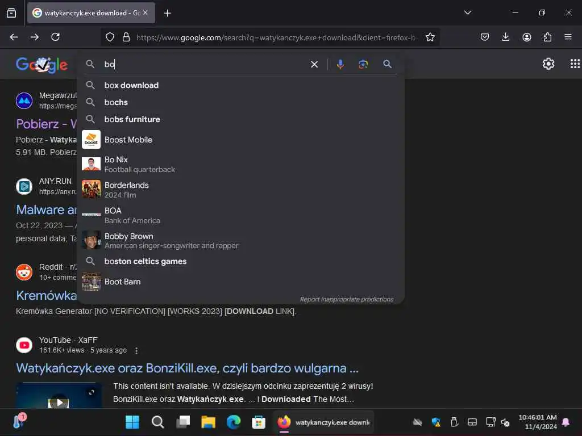582x436 pixels.
Task: Open Google apps grid
Action: click(x=575, y=64)
